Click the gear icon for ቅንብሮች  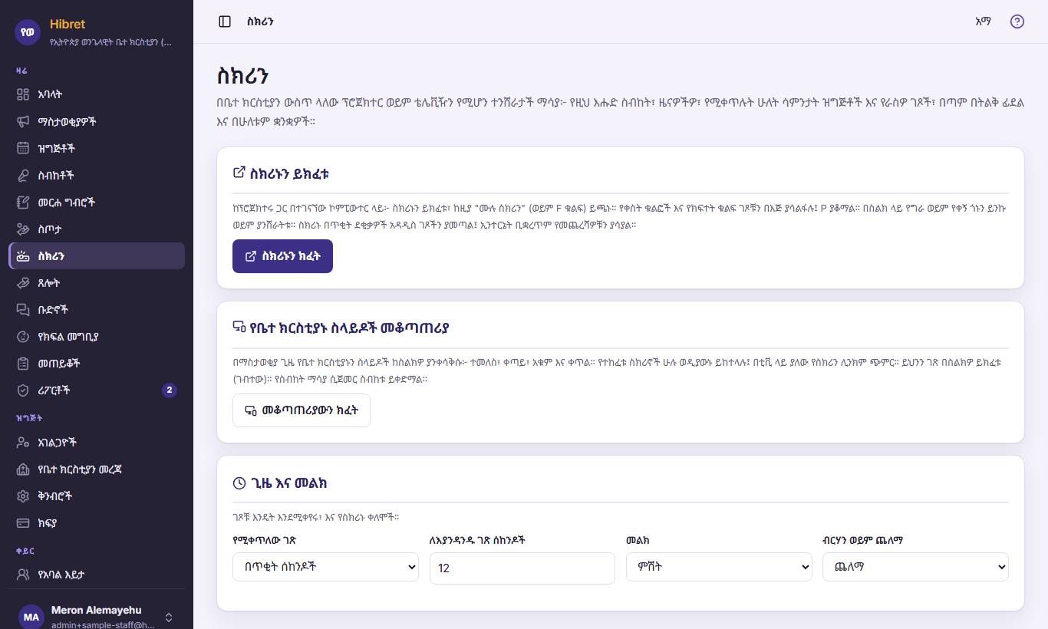[23, 496]
